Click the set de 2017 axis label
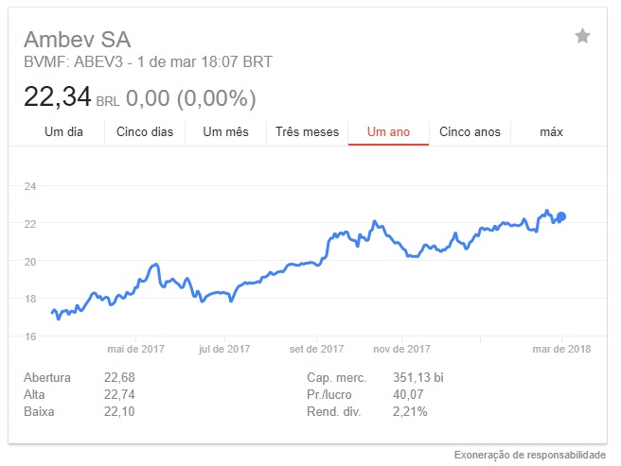 coord(316,349)
